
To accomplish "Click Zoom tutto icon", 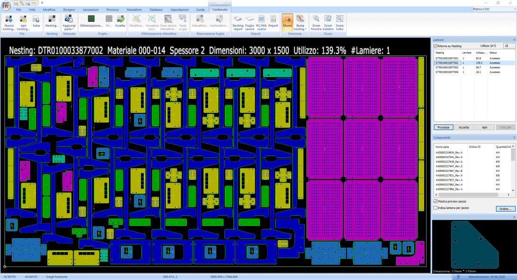I will (340, 19).
